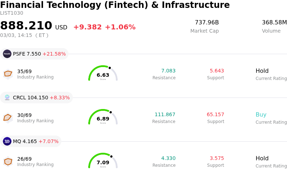The width and height of the screenshot is (287, 175).
Task: Open the MQ 4.165 stock chip
Action: [x=31, y=141]
